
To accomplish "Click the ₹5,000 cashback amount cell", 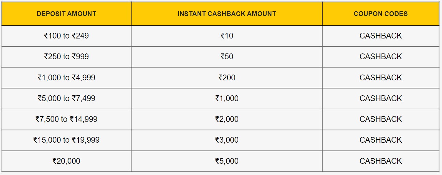I will click(x=227, y=161).
